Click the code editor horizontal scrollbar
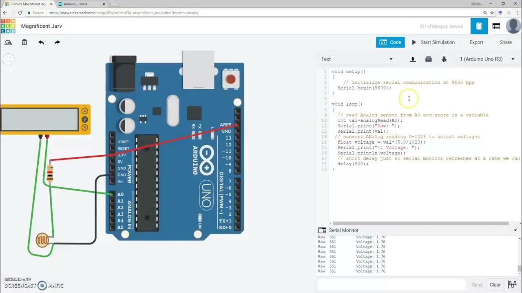 (420, 223)
